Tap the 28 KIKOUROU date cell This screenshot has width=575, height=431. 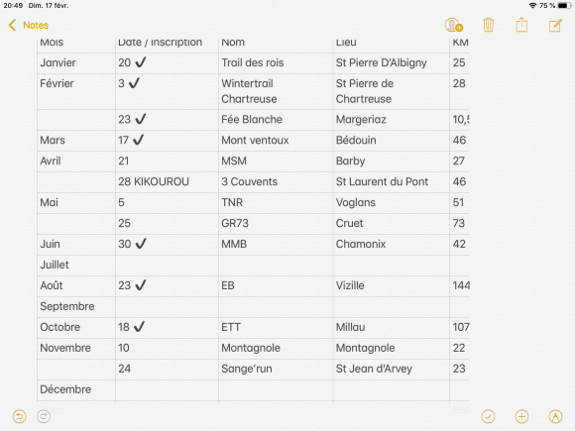[x=167, y=182]
